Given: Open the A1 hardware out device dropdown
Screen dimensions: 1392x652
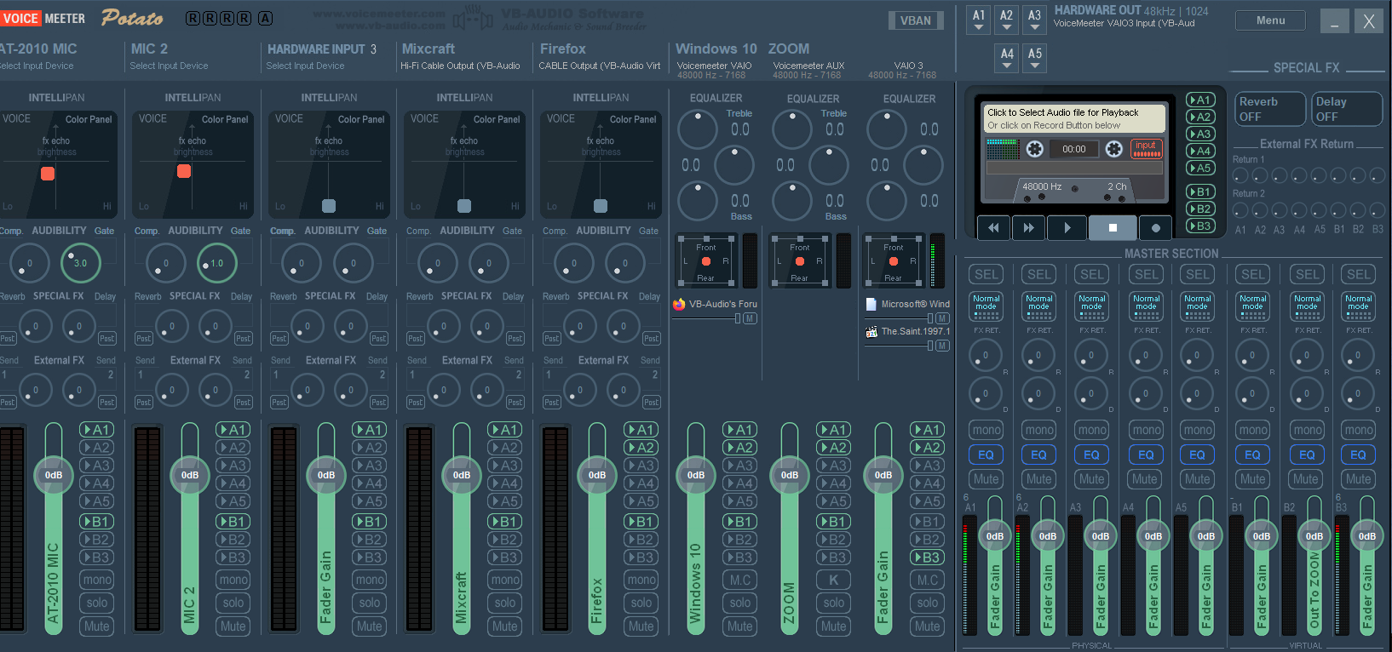Looking at the screenshot, I should [x=979, y=20].
